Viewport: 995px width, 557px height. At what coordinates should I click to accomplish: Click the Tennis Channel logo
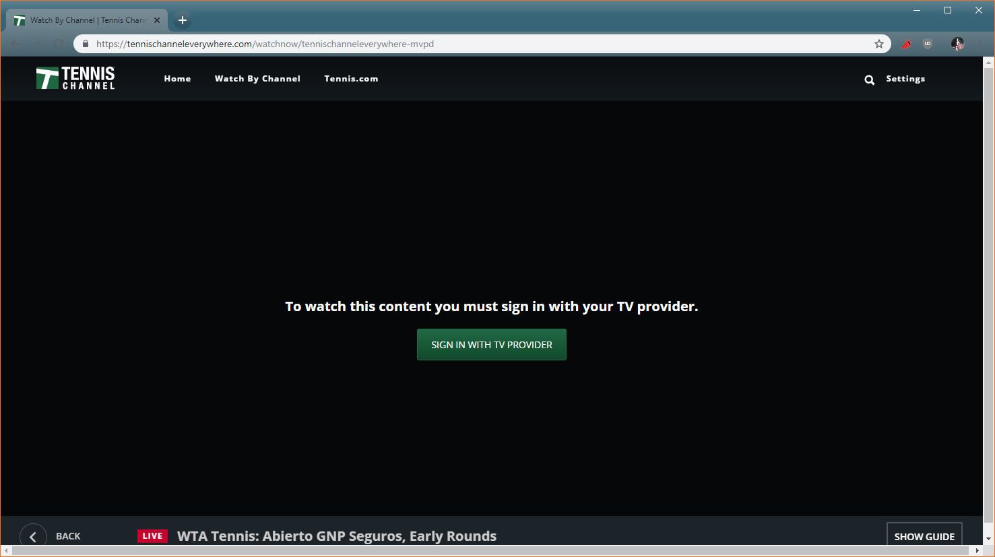(x=75, y=78)
